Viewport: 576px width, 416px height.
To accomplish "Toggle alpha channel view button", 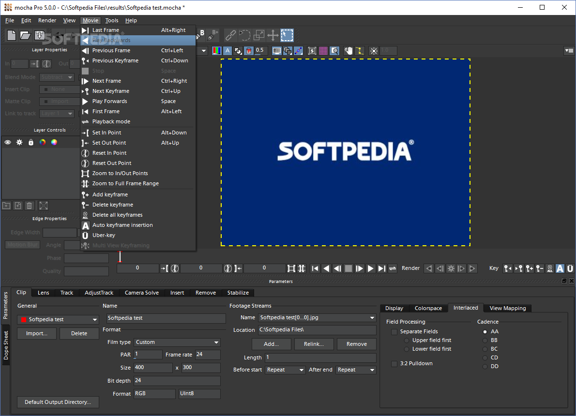I will pyautogui.click(x=227, y=51).
